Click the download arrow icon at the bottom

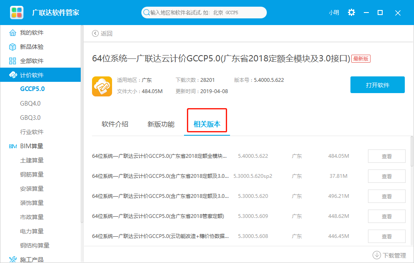(376, 255)
